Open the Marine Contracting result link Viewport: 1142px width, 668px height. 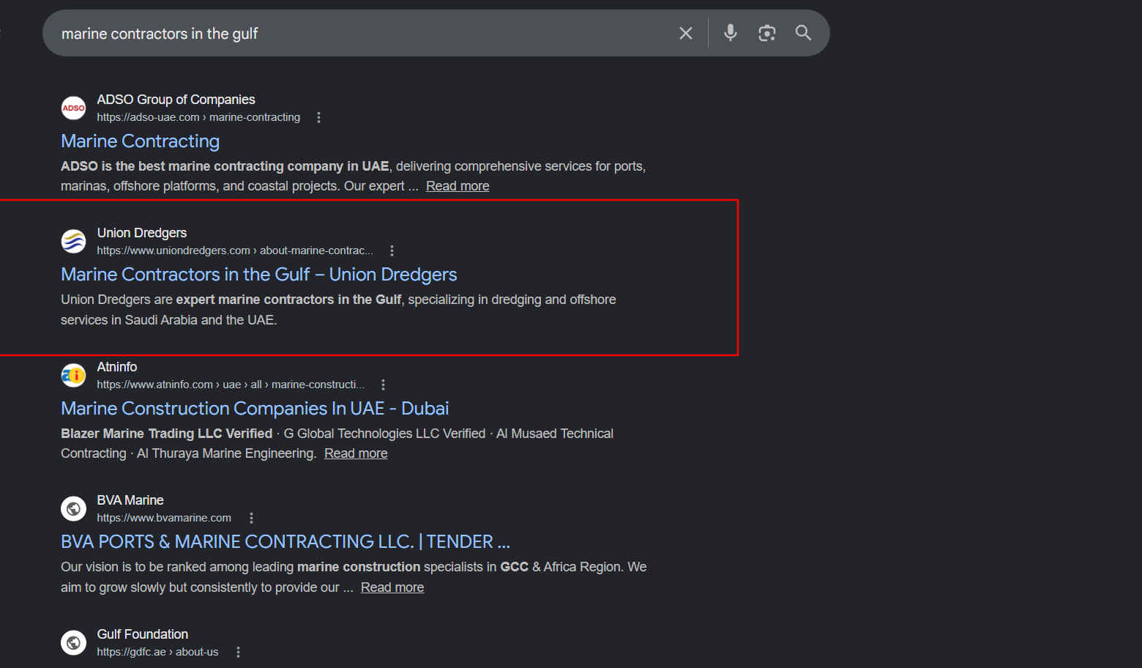[x=140, y=141]
